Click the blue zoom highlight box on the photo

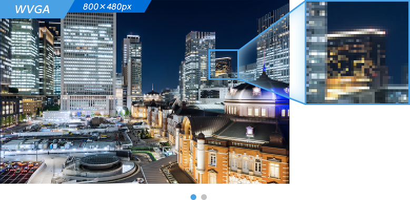224,64
